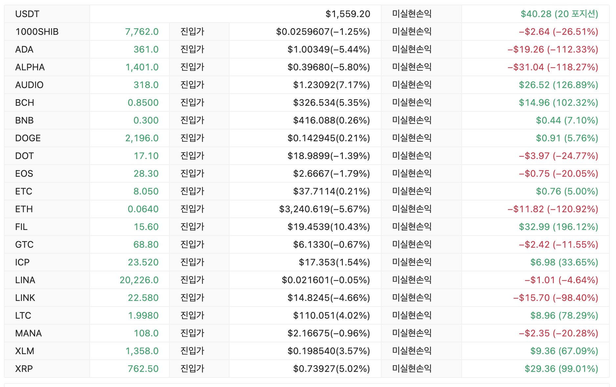Click BCH profit $14.96 (102.32%)
616x387 pixels.
[x=558, y=102]
